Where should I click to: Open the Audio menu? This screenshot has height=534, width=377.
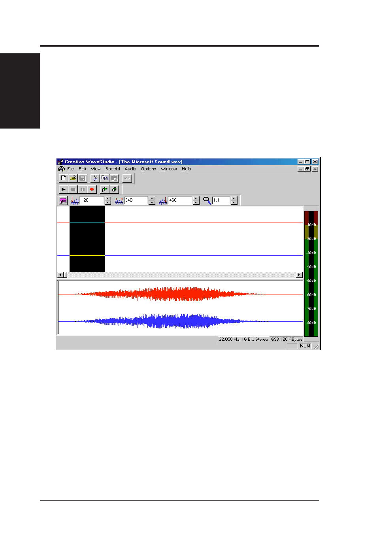pos(130,169)
